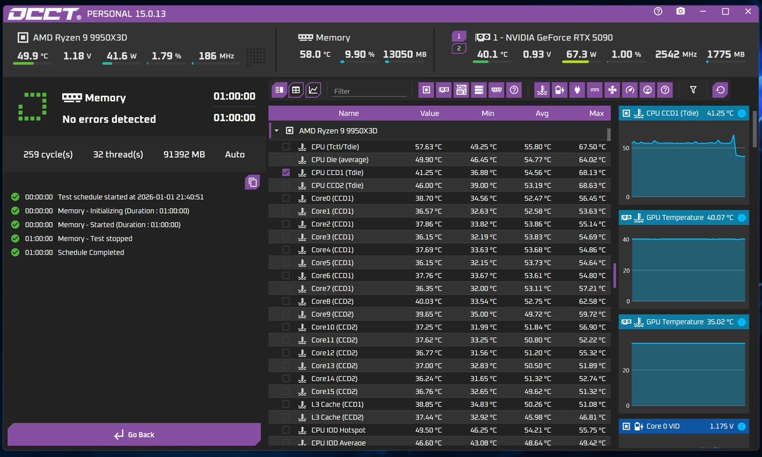This screenshot has height=457, width=762.
Task: Toggle the battery sensor type filter
Action: [559, 90]
